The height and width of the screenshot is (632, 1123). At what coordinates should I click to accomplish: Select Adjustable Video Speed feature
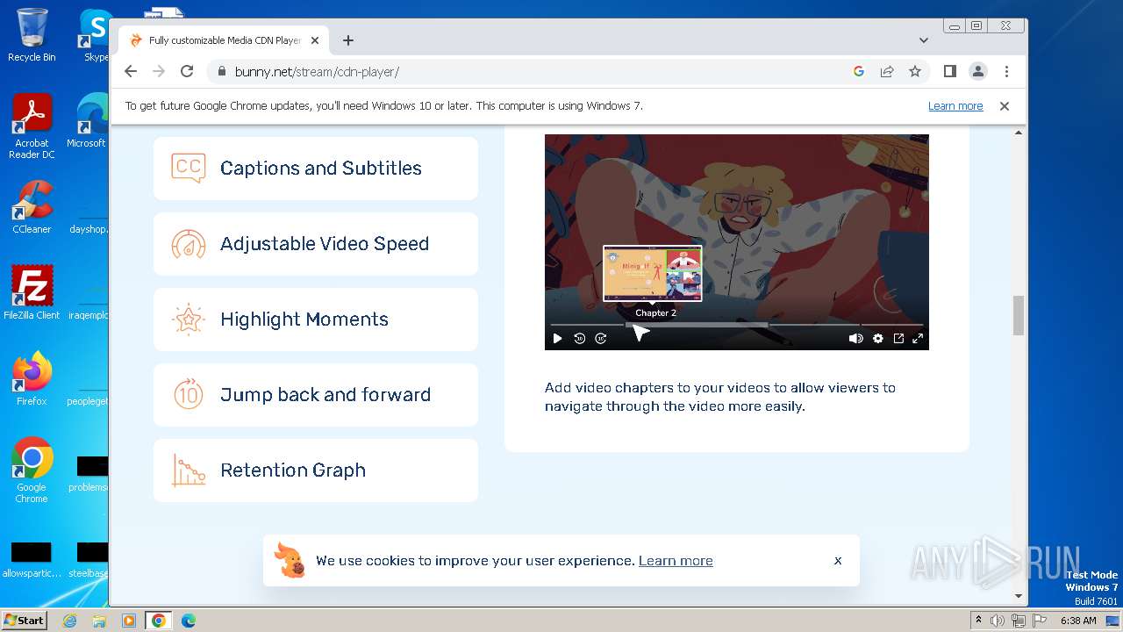(x=316, y=244)
